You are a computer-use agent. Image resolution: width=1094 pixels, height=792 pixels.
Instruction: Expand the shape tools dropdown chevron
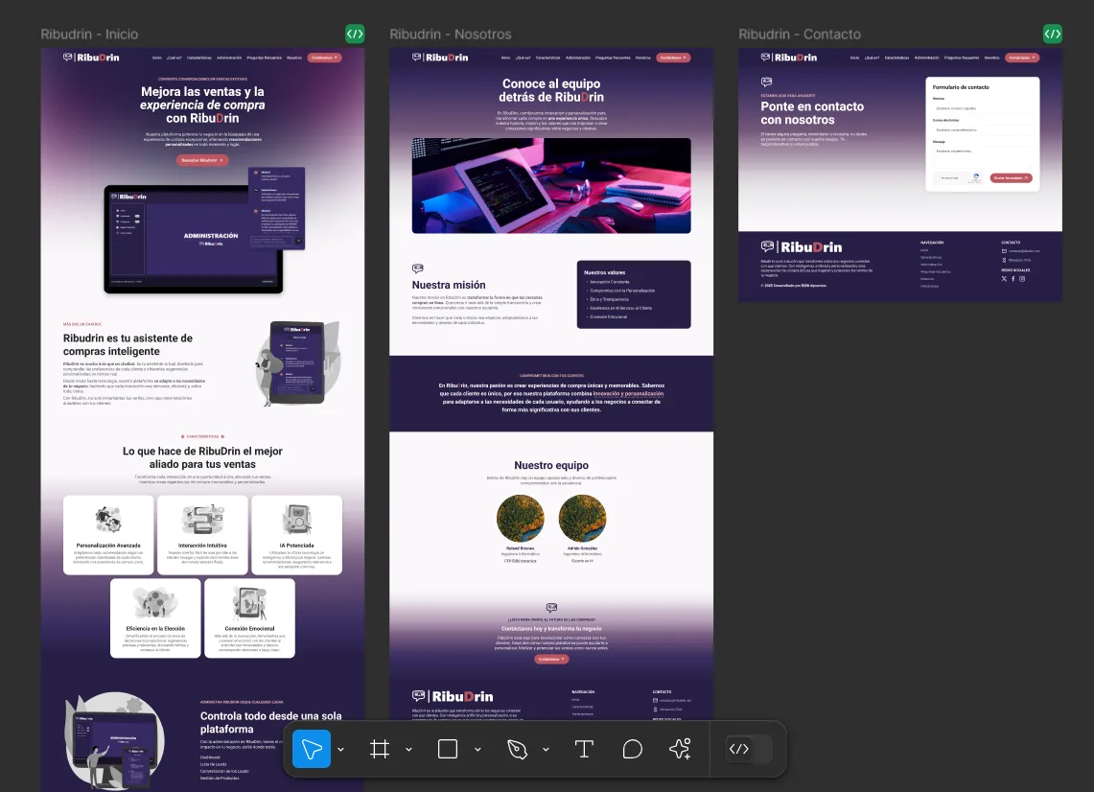pyautogui.click(x=477, y=749)
